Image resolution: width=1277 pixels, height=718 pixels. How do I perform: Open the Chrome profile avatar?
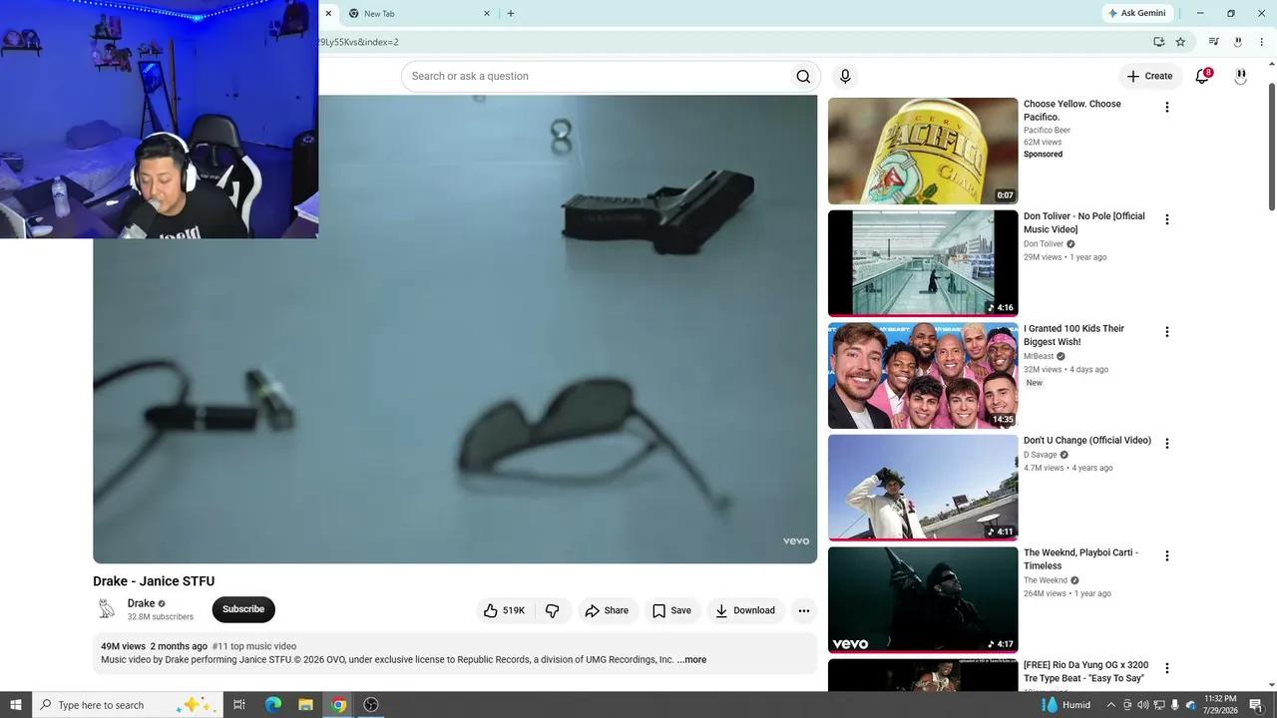tap(1237, 42)
